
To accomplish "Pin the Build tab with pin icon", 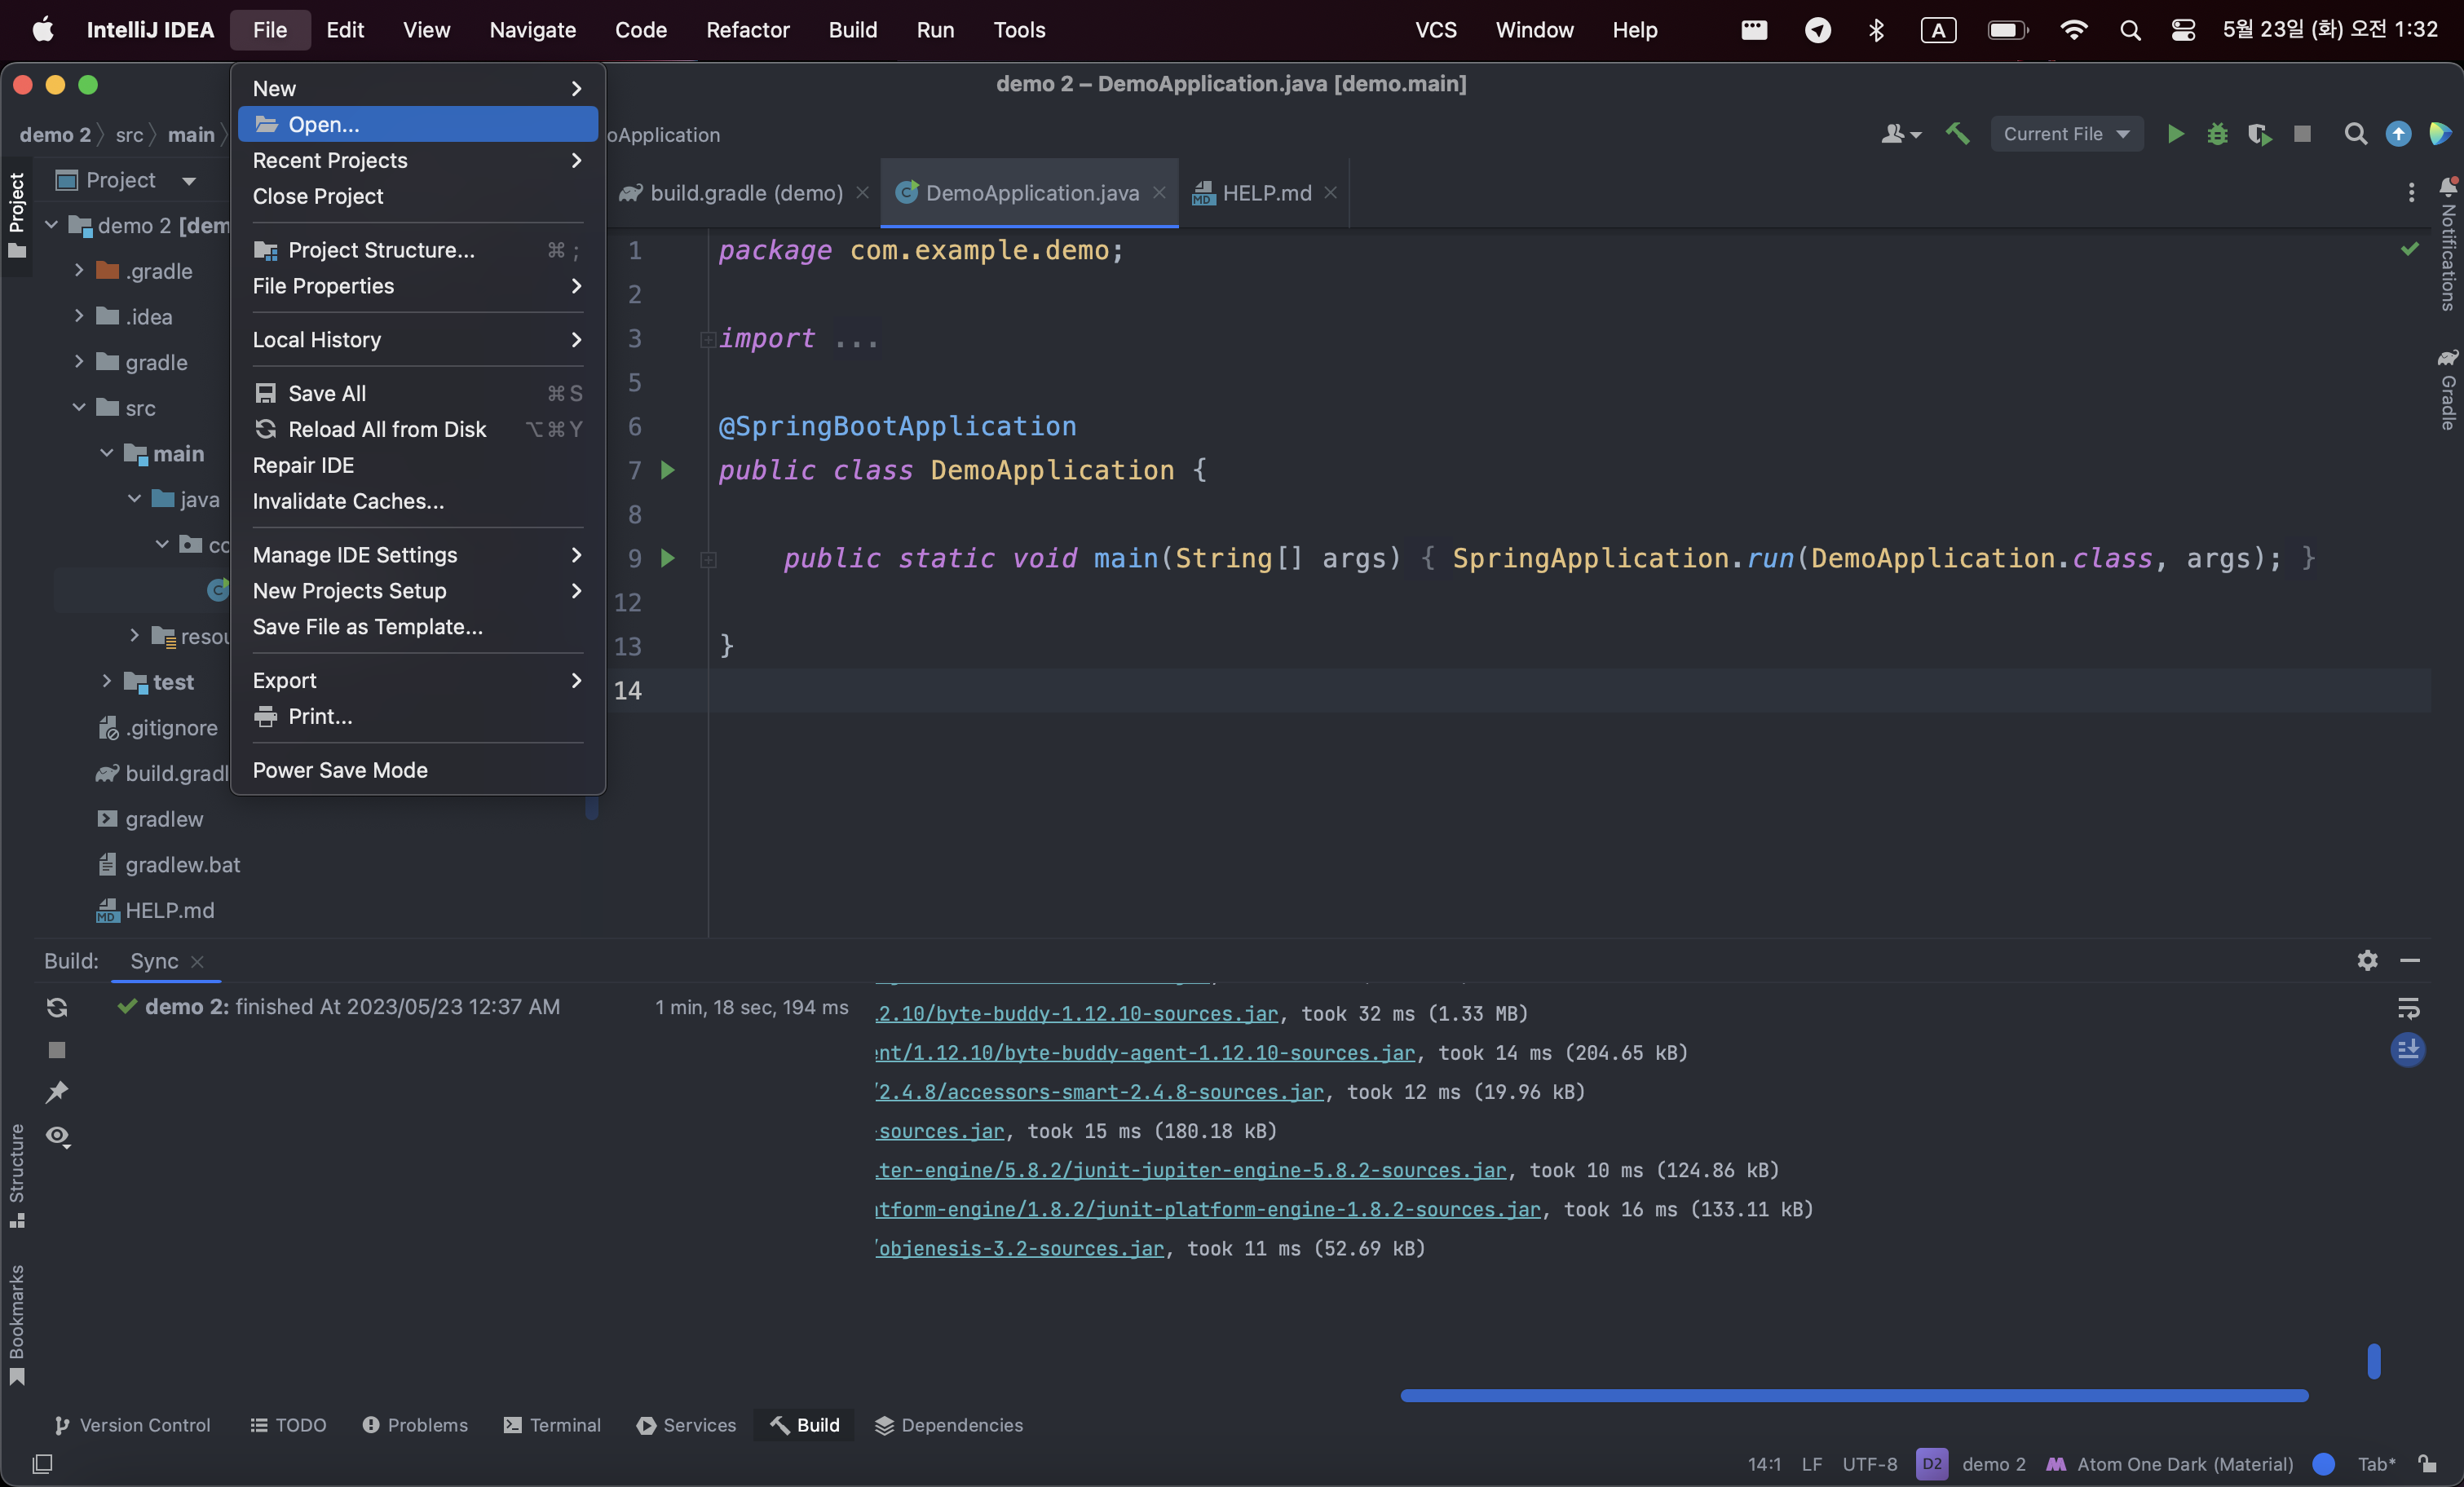I will [x=57, y=1092].
